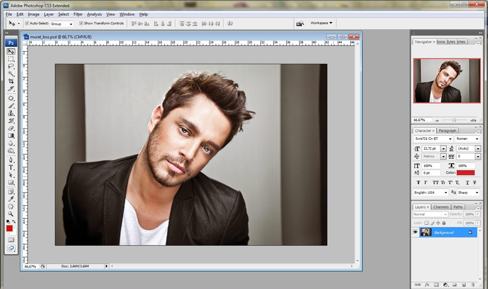Open the Filter menu

click(x=78, y=14)
